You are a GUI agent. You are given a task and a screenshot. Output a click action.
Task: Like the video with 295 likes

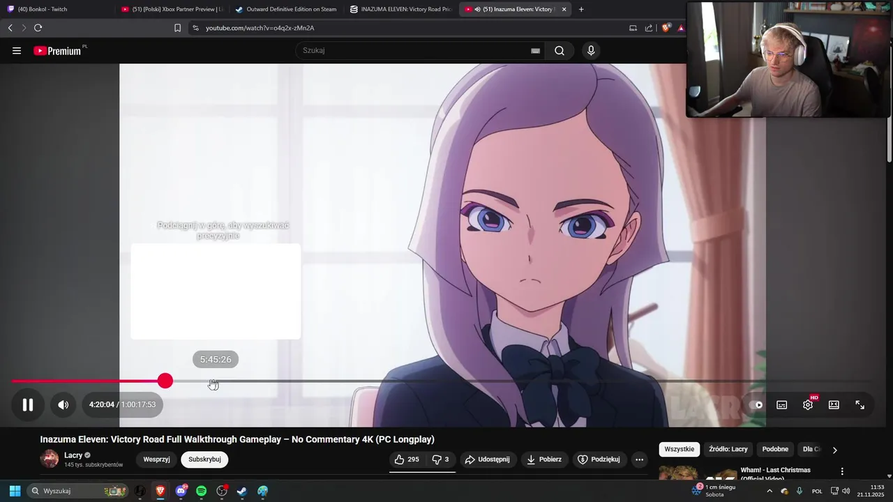click(407, 459)
